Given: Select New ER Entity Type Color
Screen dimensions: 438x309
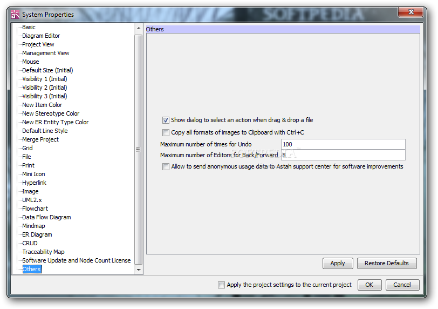Looking at the screenshot, I should pos(56,123).
